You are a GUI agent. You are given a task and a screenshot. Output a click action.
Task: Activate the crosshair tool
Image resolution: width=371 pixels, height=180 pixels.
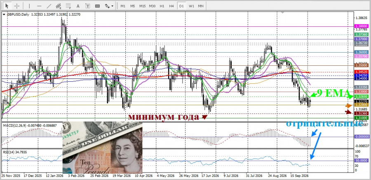(x=17, y=6)
